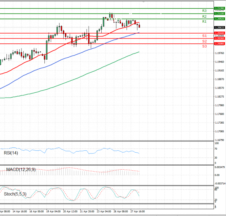This screenshot has height=216, width=226.
Task: Click the latest red candlestick
Action: [x=139, y=26]
